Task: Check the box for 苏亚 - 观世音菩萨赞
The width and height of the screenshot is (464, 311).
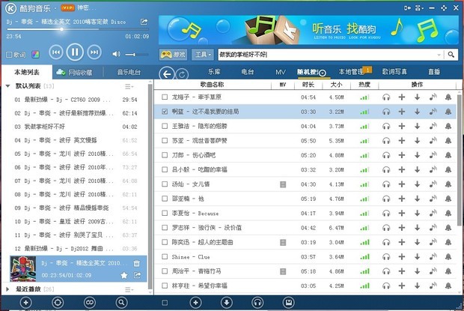Action: 165,141
